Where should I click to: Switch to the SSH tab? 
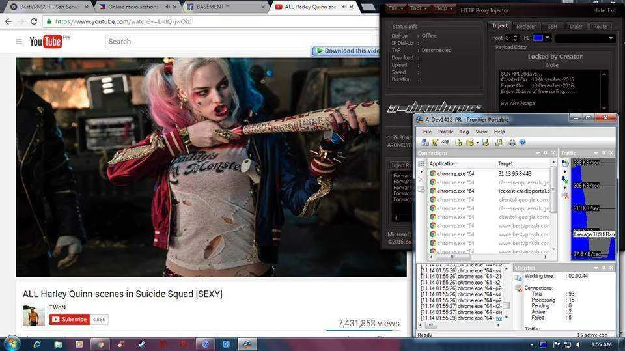click(x=552, y=26)
